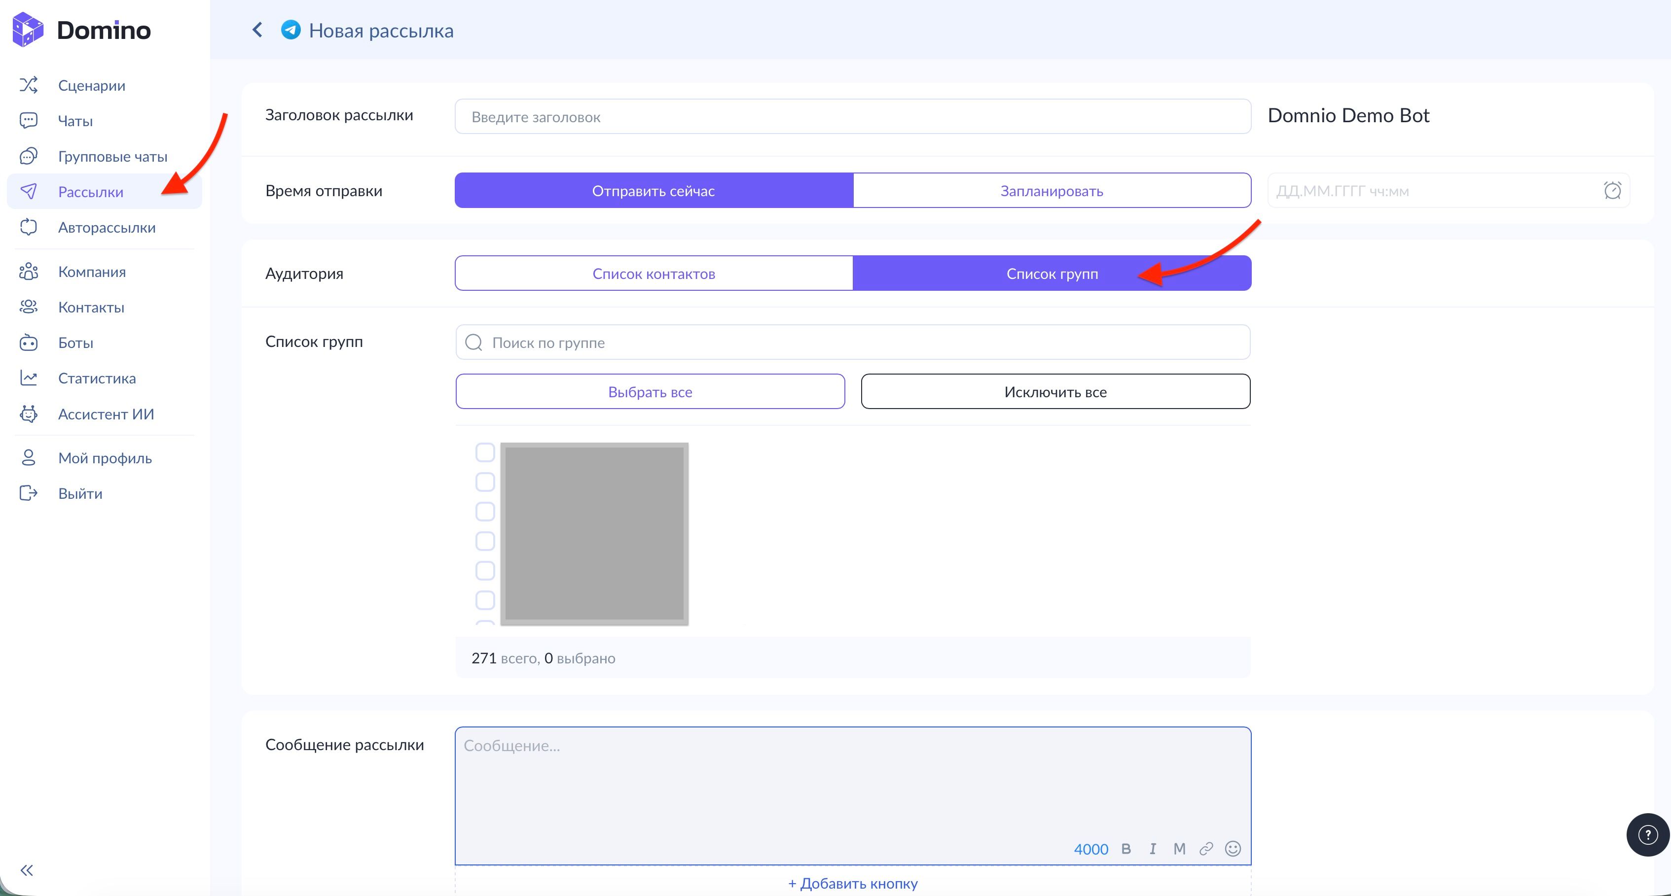Select Запланировать option

(x=1052, y=191)
